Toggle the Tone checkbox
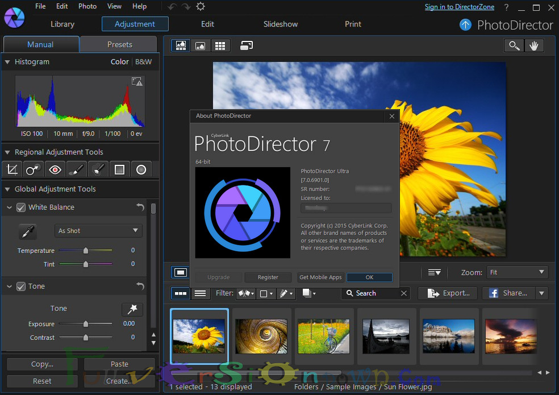 21,286
